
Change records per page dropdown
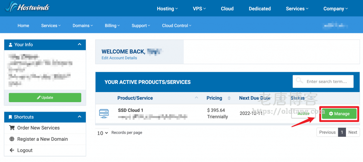click(x=102, y=133)
